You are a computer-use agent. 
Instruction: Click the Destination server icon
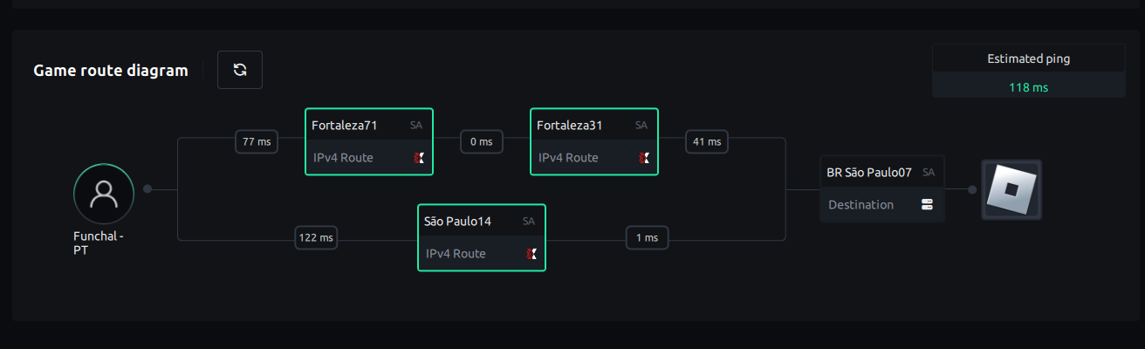(x=927, y=204)
